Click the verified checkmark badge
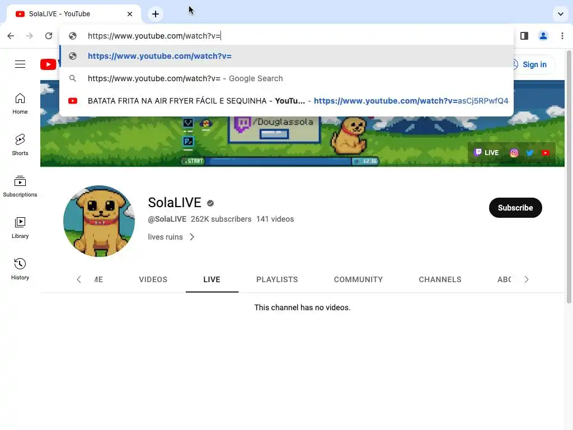The width and height of the screenshot is (573, 430). [x=210, y=203]
